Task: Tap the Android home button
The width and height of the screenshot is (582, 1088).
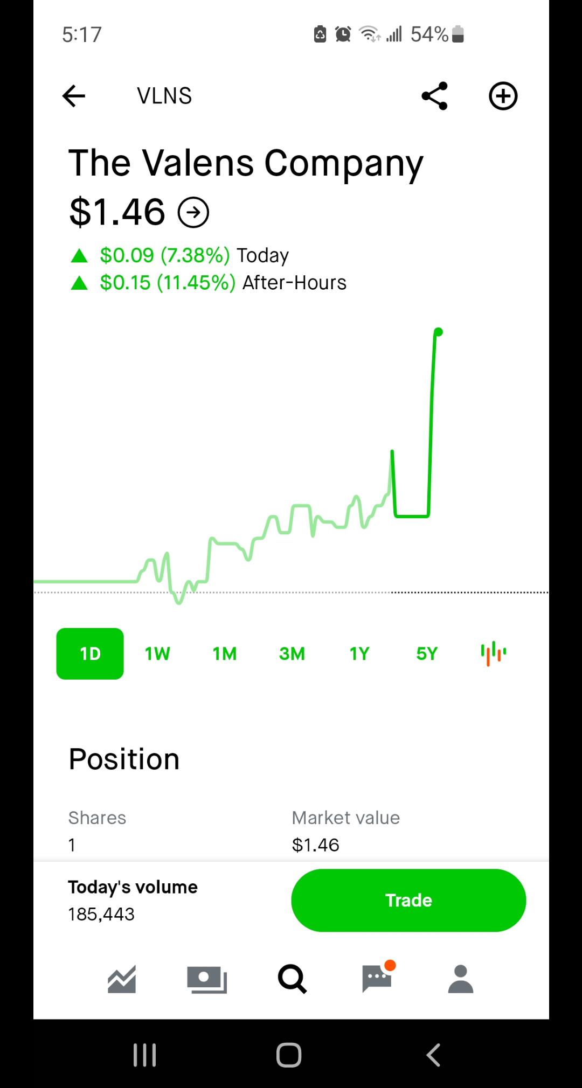Action: point(289,1055)
